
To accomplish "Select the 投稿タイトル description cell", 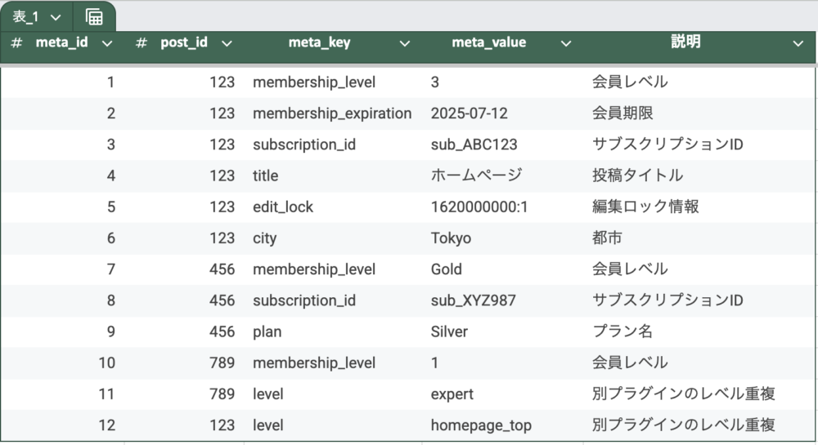I will click(637, 176).
